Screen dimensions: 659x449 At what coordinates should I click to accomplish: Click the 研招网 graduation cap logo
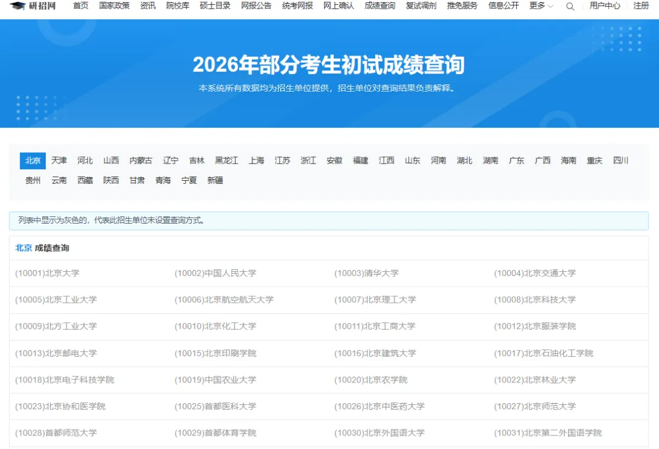32,6
